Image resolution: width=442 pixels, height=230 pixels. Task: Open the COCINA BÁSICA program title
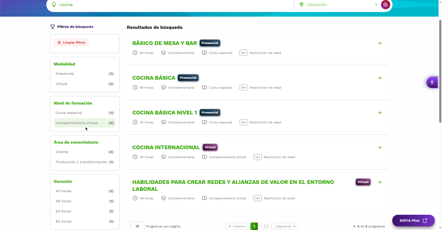[154, 78]
